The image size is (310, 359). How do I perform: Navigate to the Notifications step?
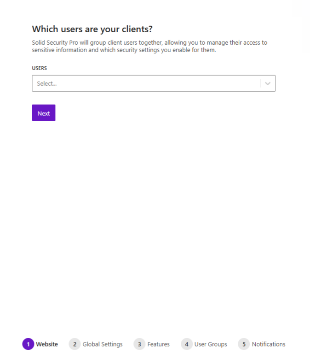point(269,344)
